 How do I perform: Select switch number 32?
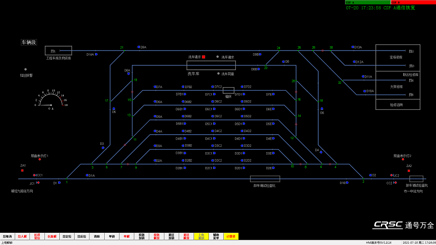coord(340,82)
